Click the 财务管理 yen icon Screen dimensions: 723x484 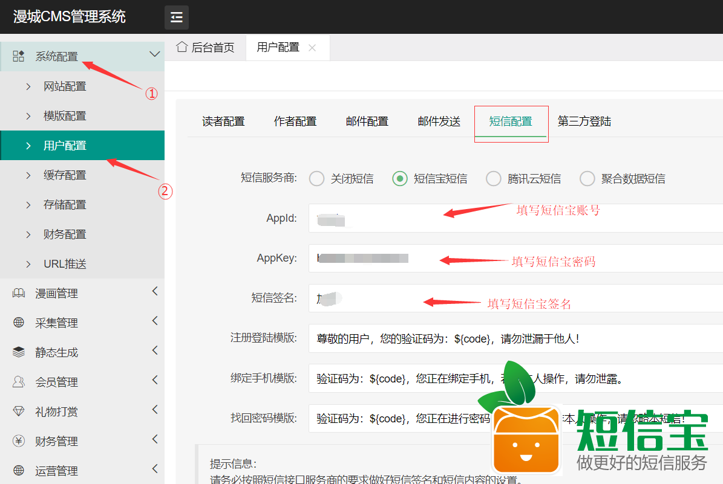tap(19, 441)
